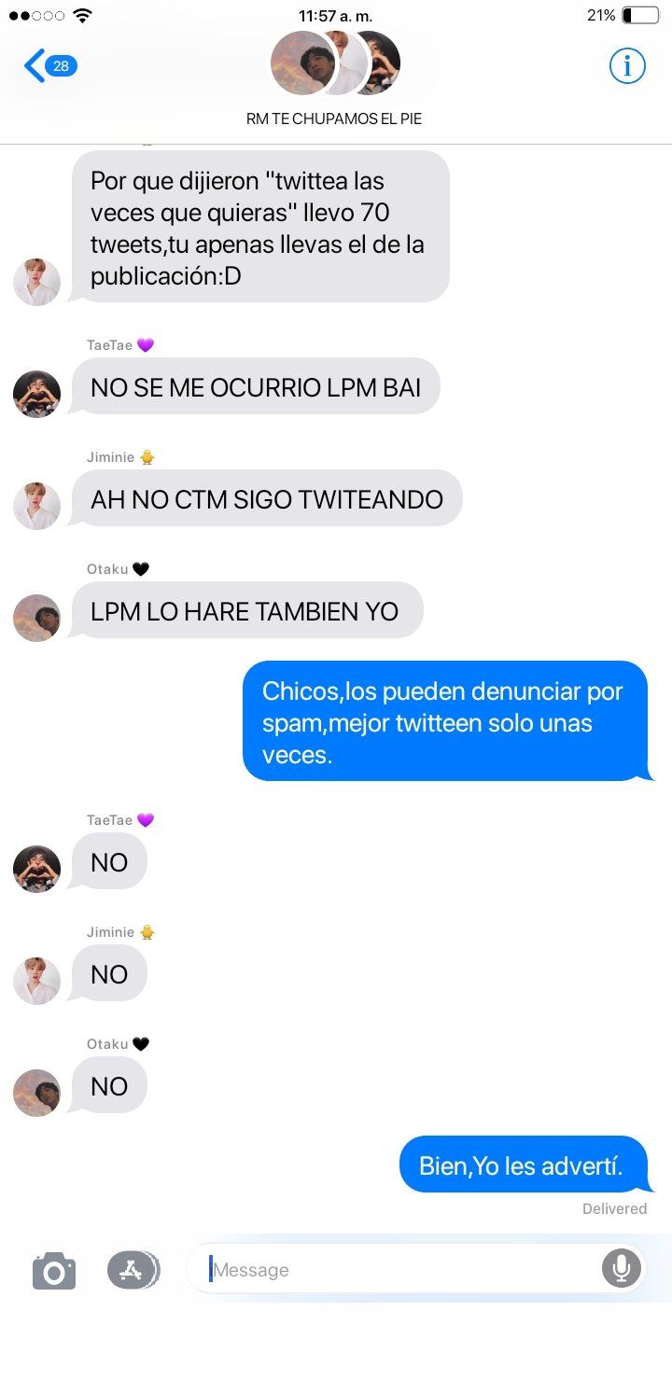Open group name RM TE CHUPAMOS EL PIE
Image resolution: width=672 pixels, height=1381 pixels.
tap(334, 119)
